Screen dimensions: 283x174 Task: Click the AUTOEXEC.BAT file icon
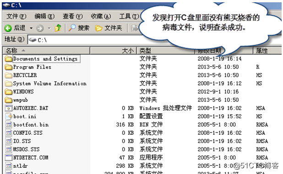9,108
